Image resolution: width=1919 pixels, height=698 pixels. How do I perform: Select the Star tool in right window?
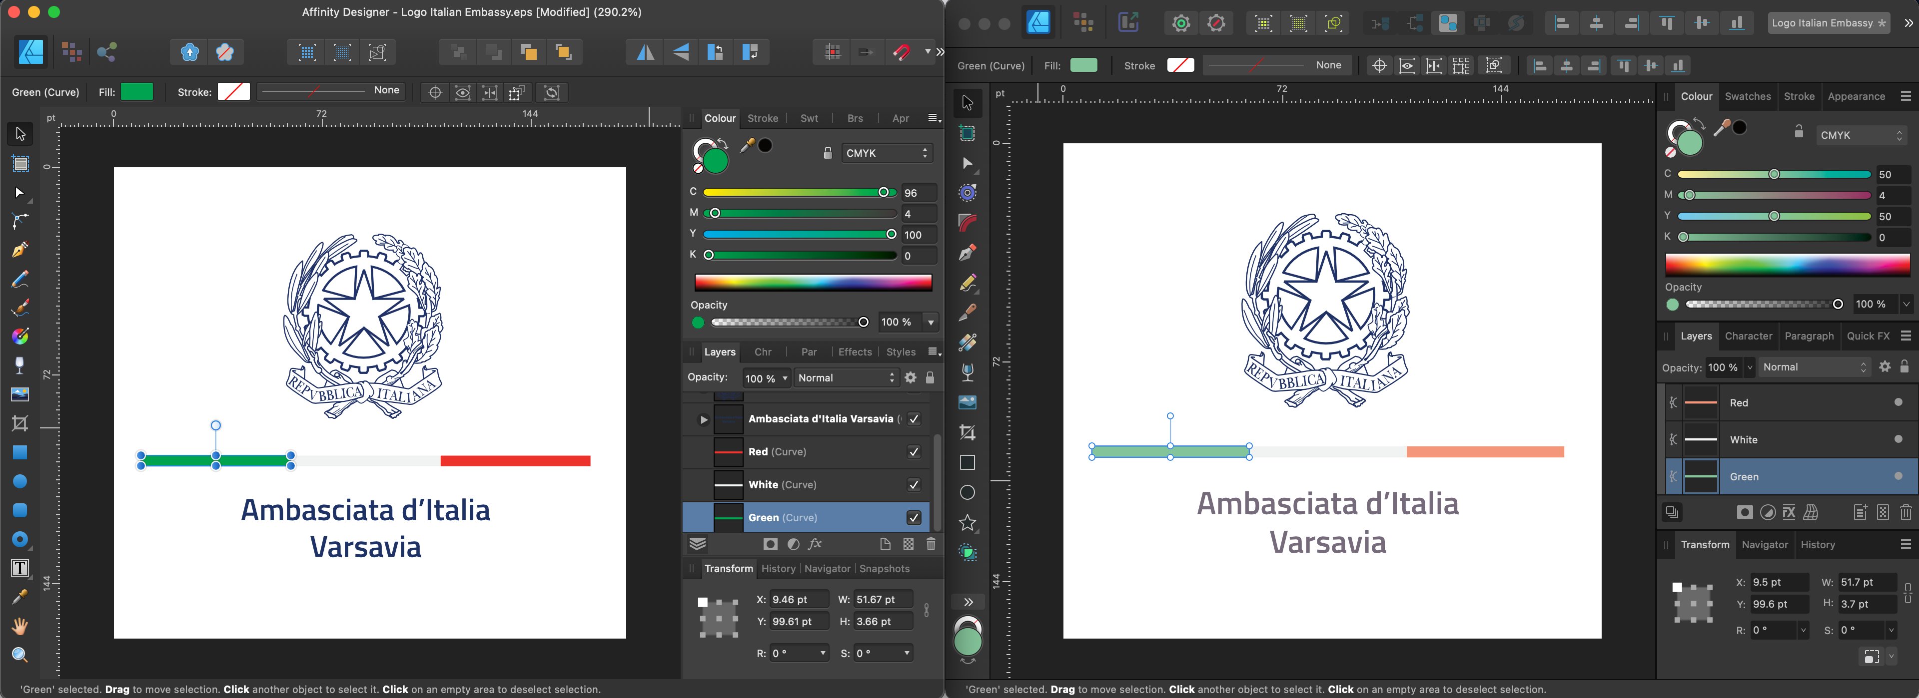click(x=967, y=522)
